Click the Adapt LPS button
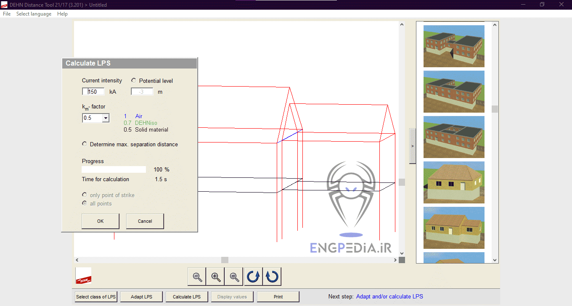The width and height of the screenshot is (572, 306). coord(141,297)
